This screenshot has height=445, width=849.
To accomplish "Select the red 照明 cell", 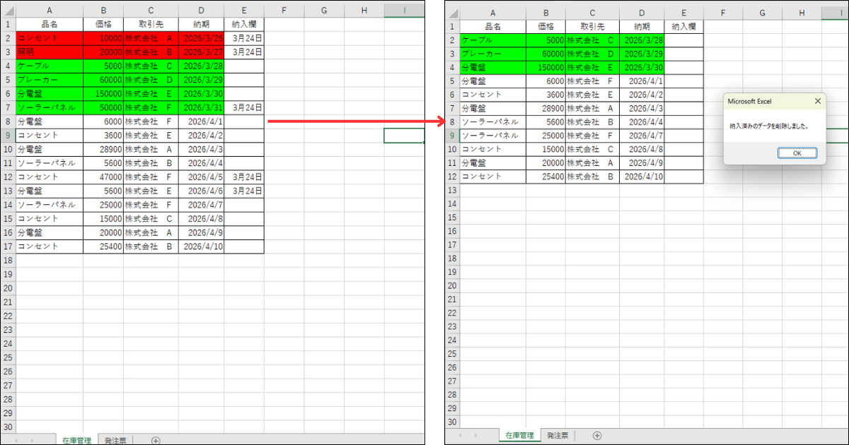I will pos(50,52).
